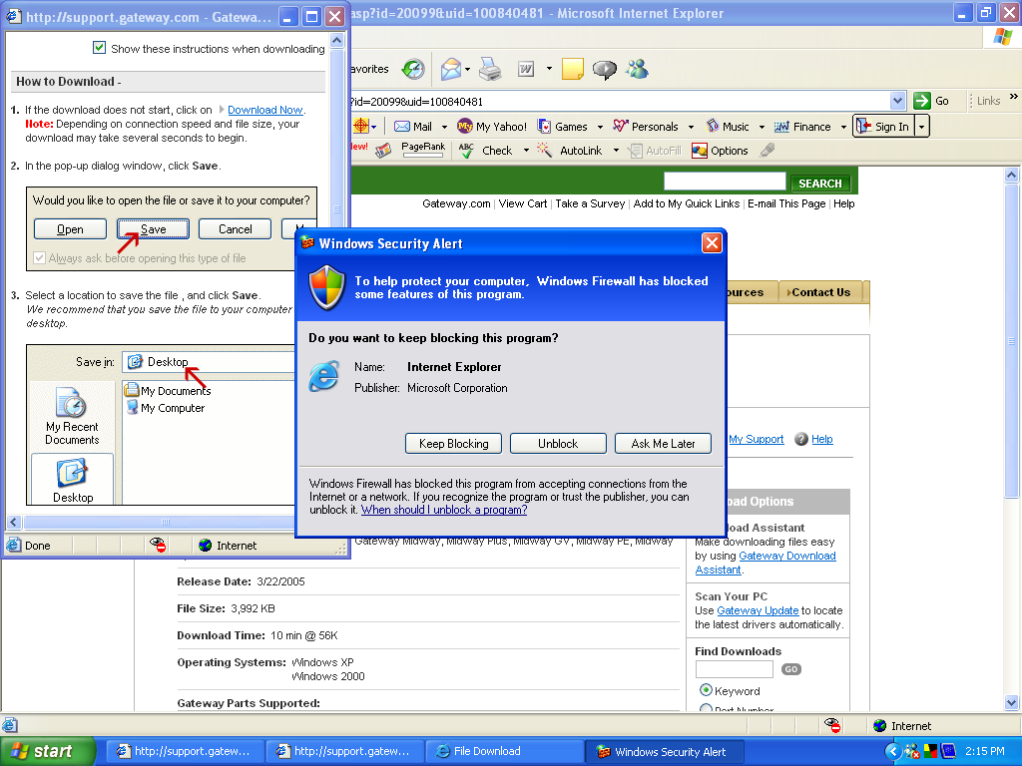This screenshot has width=1022, height=766.
Task: Click the main page vertical scrollbar thumb
Action: click(x=1011, y=341)
